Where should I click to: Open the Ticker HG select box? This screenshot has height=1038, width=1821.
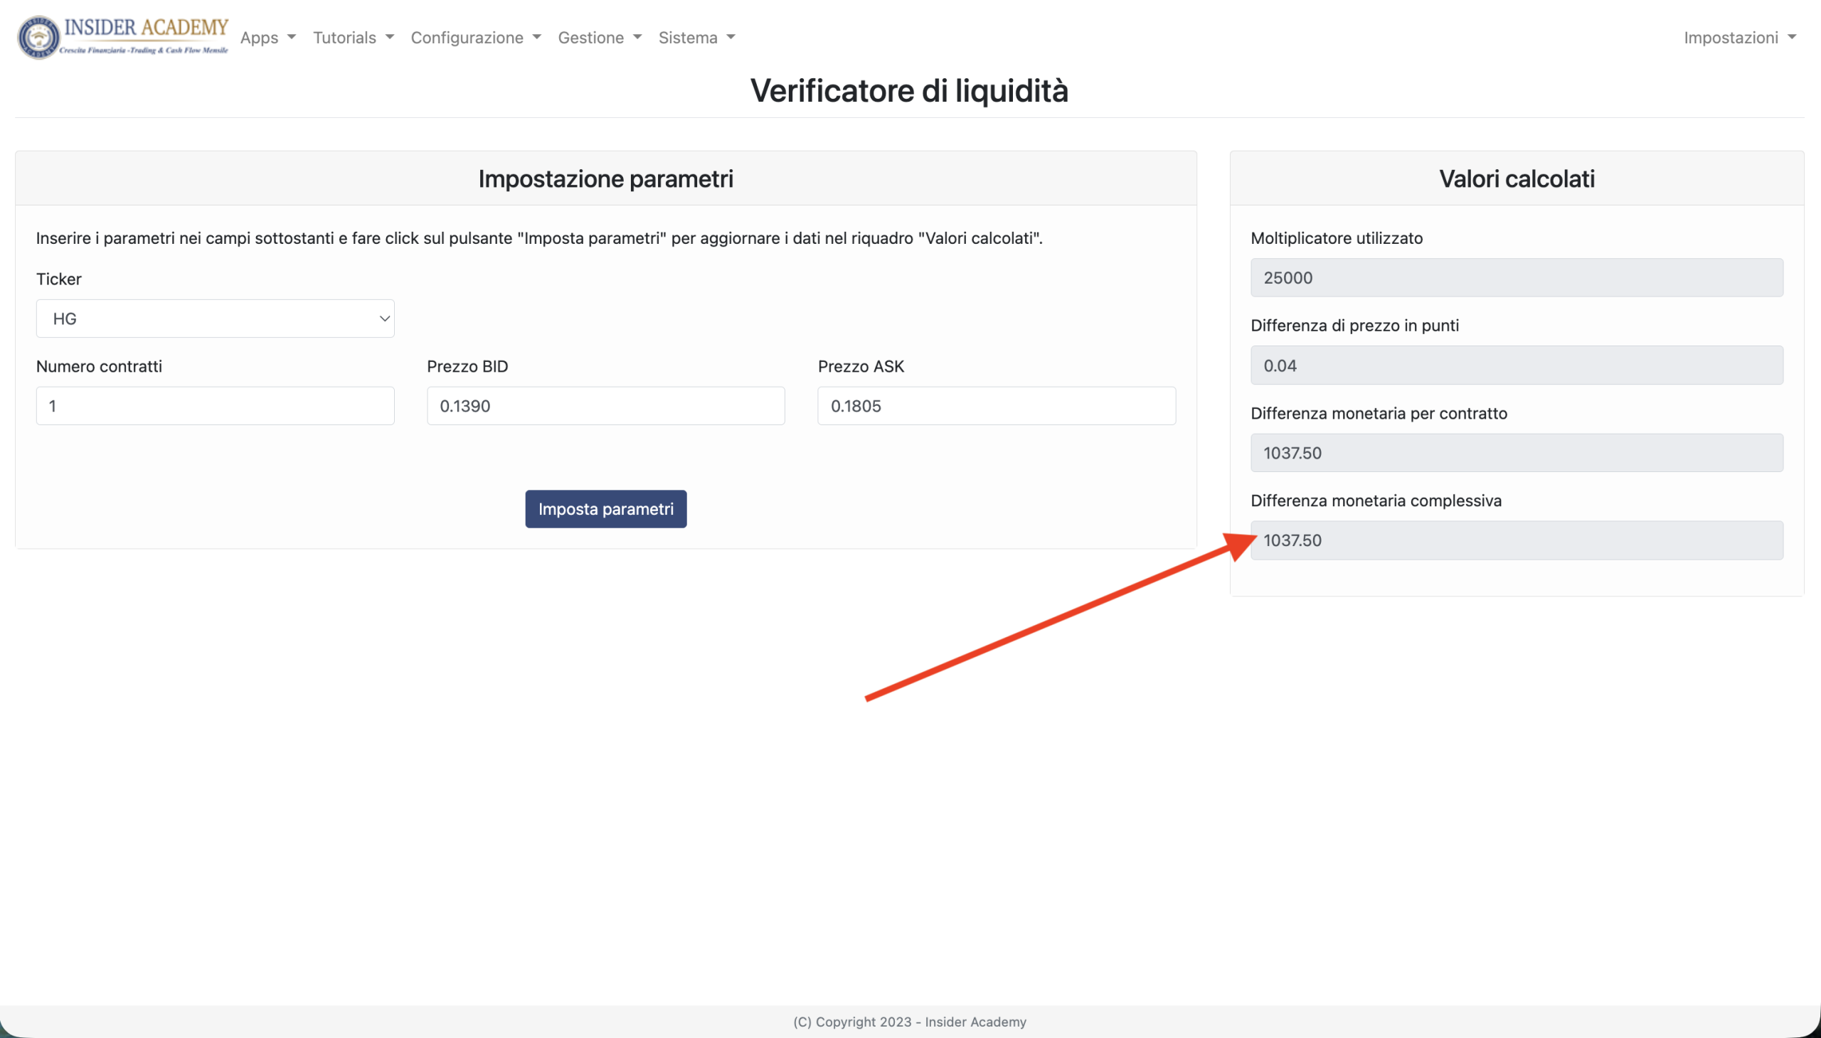(x=215, y=319)
